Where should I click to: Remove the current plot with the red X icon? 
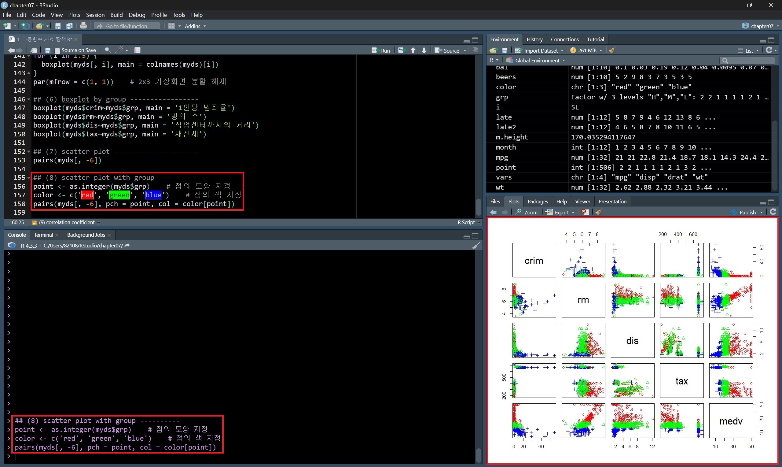click(x=585, y=212)
